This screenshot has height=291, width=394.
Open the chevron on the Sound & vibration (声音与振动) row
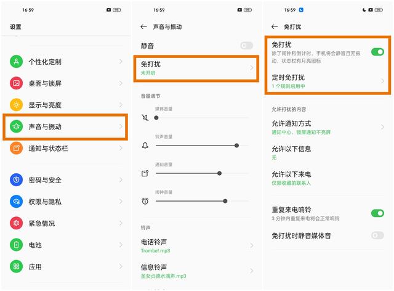coord(121,126)
